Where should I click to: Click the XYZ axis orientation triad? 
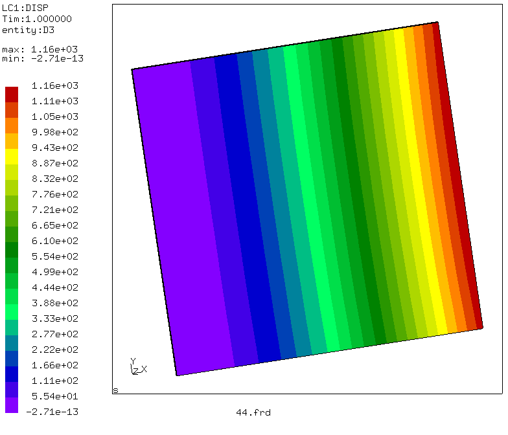coord(139,366)
